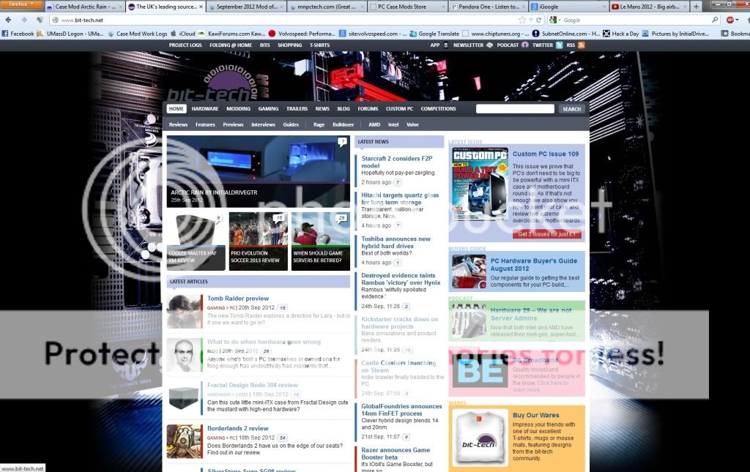The height and width of the screenshot is (472, 750).
Task: Click the magnifier icon in Google search box
Action: click(715, 20)
